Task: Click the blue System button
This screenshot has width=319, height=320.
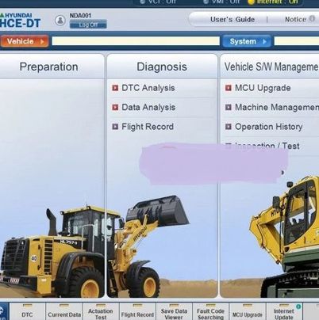Action: (x=247, y=41)
